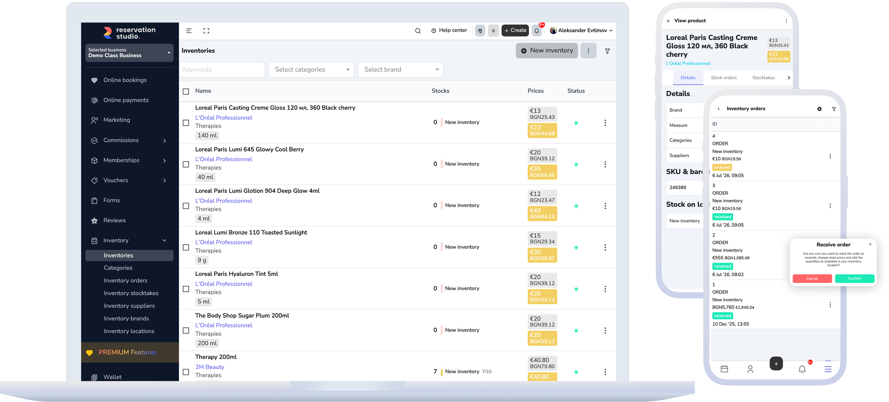Open Aleksander Evtimov user menu
Viewport: 889px width, 402px height.
point(581,31)
